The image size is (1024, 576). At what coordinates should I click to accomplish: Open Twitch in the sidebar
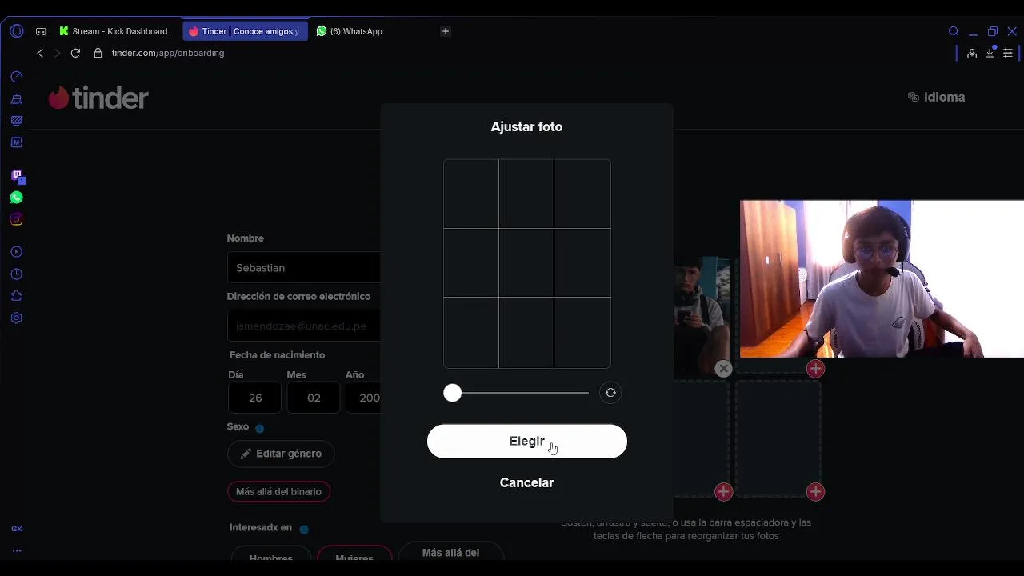pyautogui.click(x=17, y=175)
